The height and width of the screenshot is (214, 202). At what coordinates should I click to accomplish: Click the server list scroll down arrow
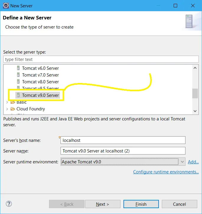195,111
